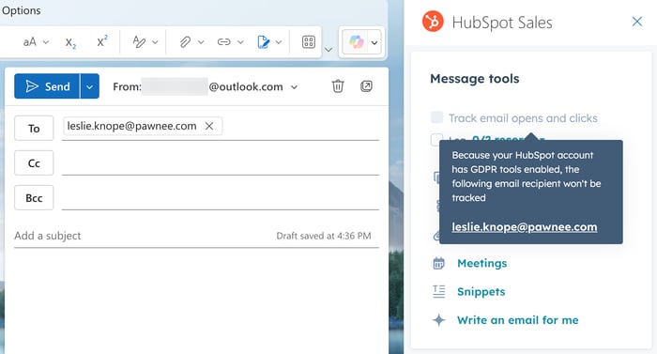Toggle the Log email checkbox
Viewport: 657px width, 354px height.
(436, 139)
